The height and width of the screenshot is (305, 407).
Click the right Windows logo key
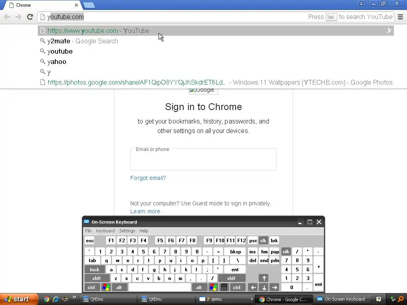click(213, 288)
